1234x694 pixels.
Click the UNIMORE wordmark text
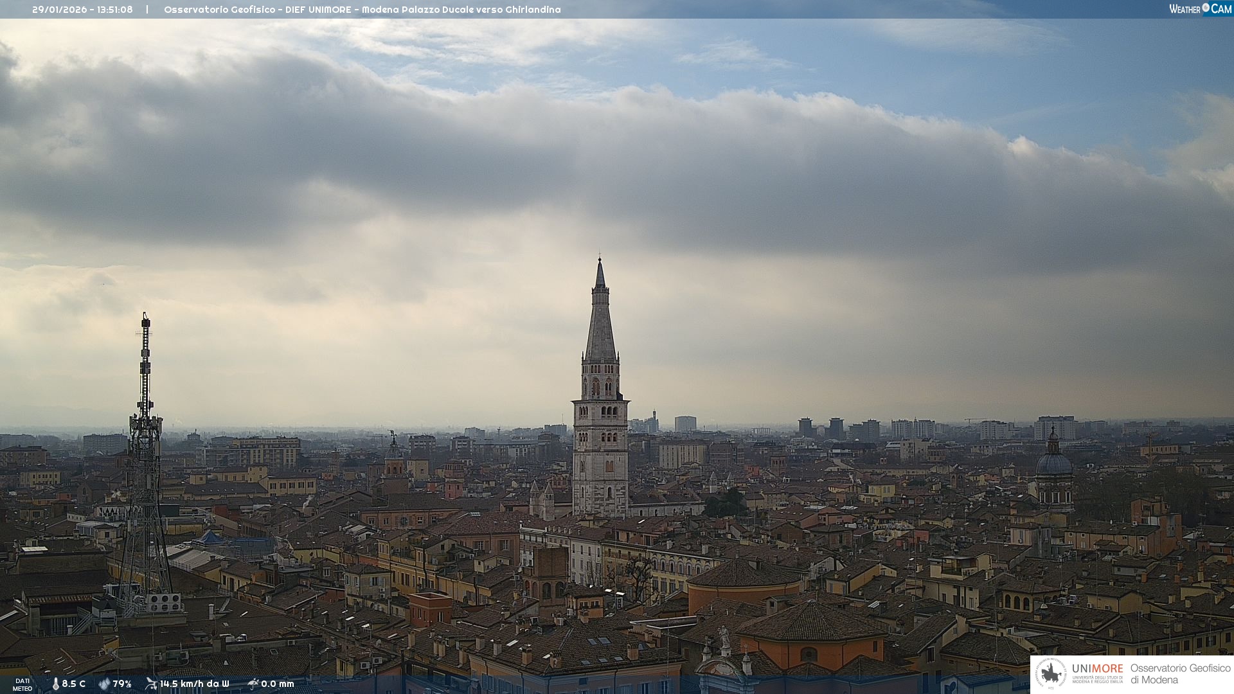point(1097,668)
